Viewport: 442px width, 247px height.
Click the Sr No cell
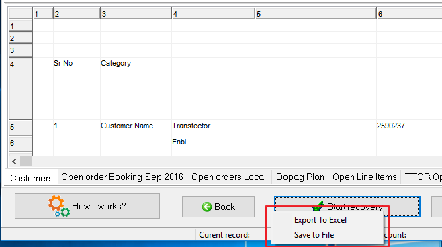pyautogui.click(x=77, y=89)
